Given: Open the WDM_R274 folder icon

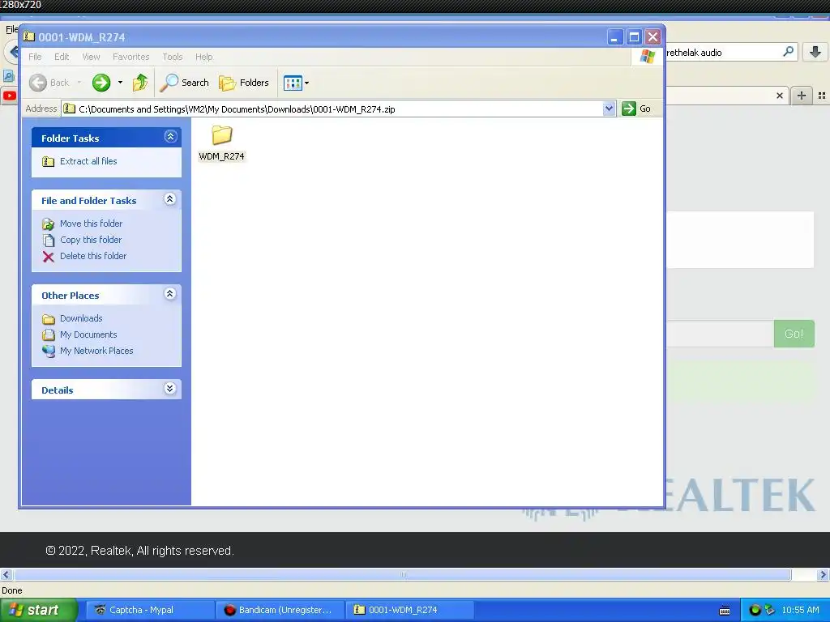Looking at the screenshot, I should 222,135.
